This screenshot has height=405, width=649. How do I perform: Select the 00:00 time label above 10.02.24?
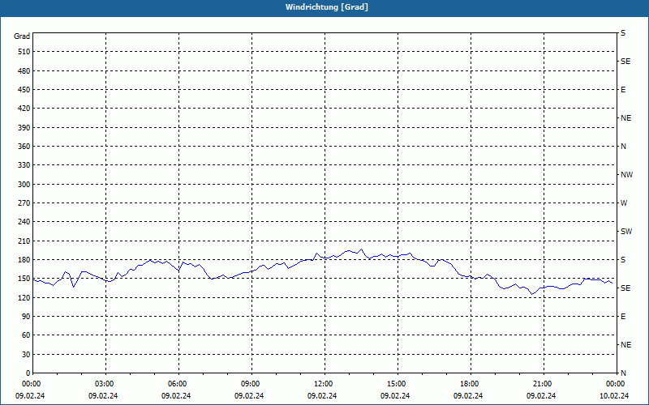pos(617,384)
